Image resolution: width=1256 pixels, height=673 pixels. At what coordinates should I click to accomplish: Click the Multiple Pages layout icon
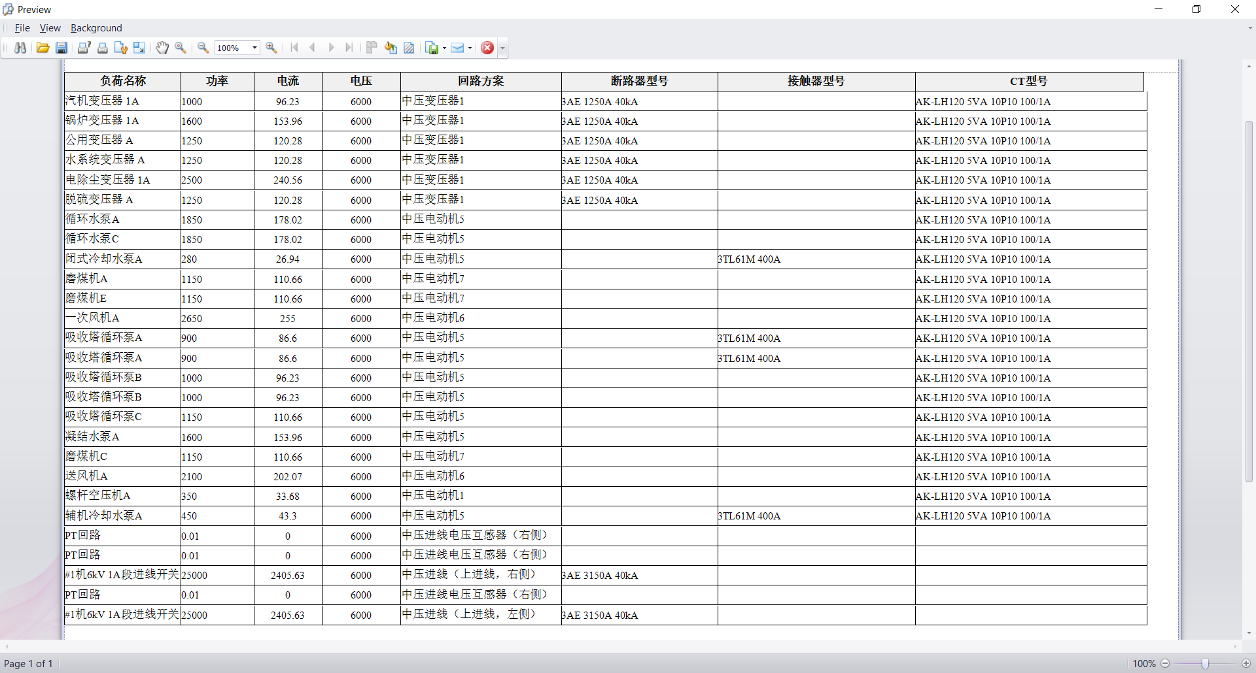372,48
